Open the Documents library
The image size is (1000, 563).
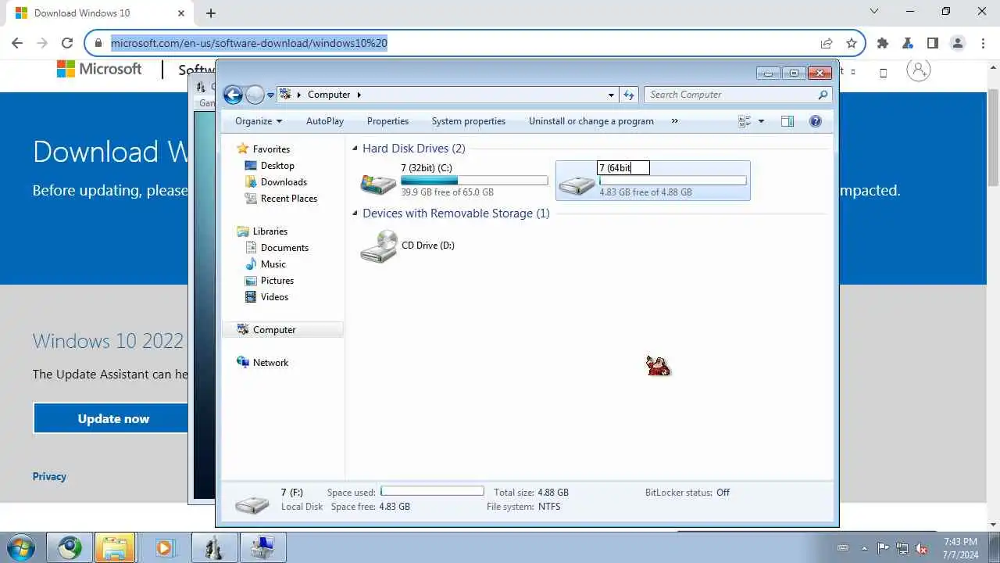point(284,248)
